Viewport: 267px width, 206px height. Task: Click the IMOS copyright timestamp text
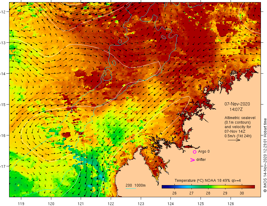click(265, 155)
